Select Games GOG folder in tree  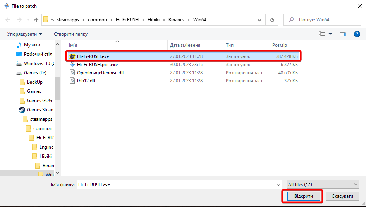click(x=39, y=101)
